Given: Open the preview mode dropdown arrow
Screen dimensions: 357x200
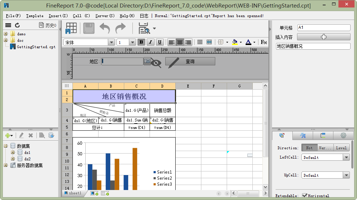Looking at the screenshot, I should pos(154,29).
